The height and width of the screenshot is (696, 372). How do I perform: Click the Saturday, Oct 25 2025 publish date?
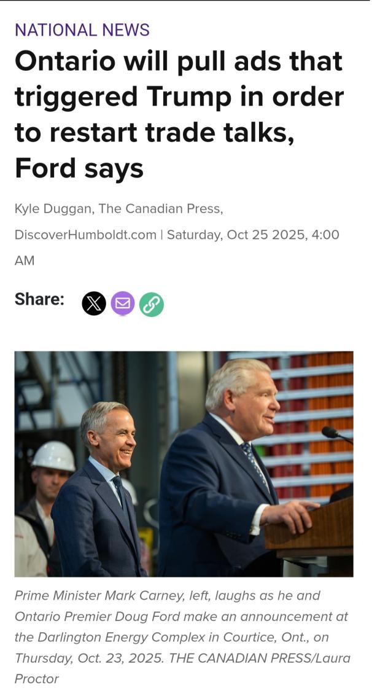coord(237,235)
